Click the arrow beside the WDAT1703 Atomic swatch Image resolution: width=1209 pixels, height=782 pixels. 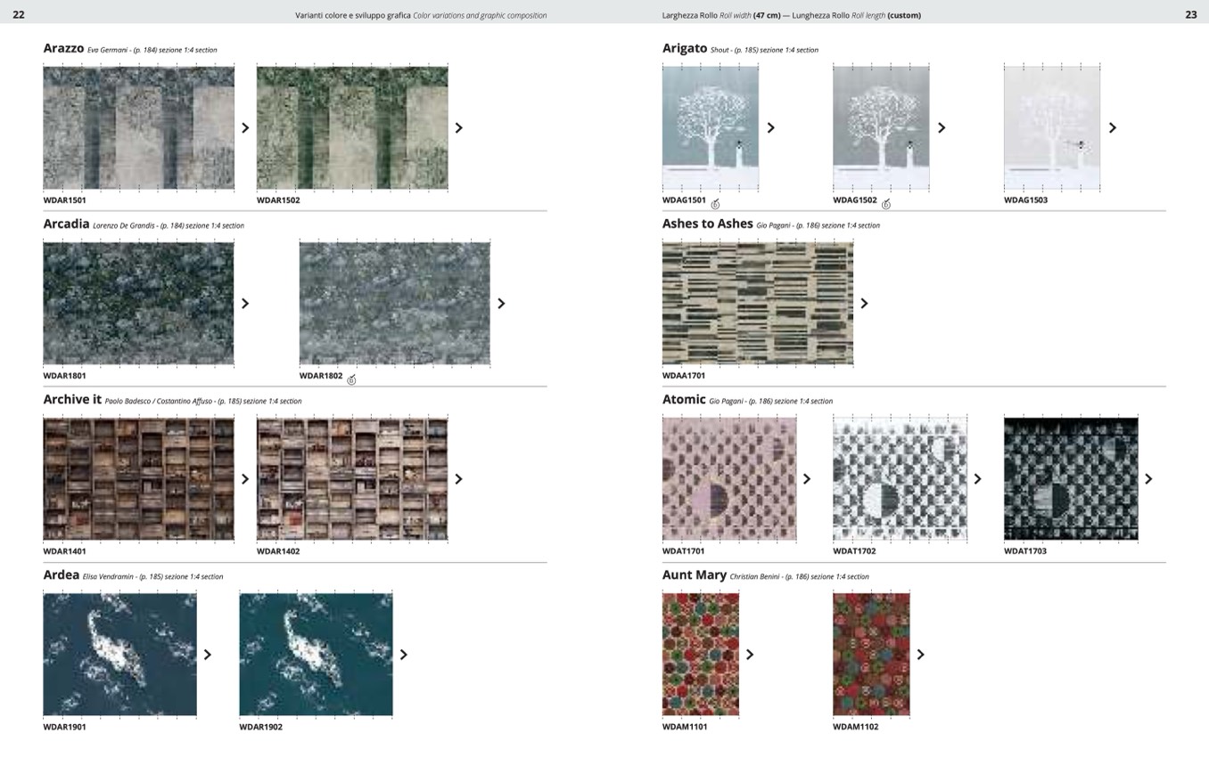tap(1148, 479)
